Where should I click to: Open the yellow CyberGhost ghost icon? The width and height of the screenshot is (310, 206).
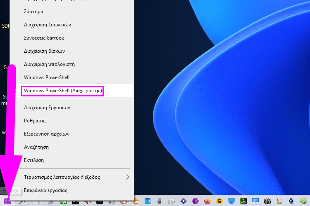(x=219, y=201)
